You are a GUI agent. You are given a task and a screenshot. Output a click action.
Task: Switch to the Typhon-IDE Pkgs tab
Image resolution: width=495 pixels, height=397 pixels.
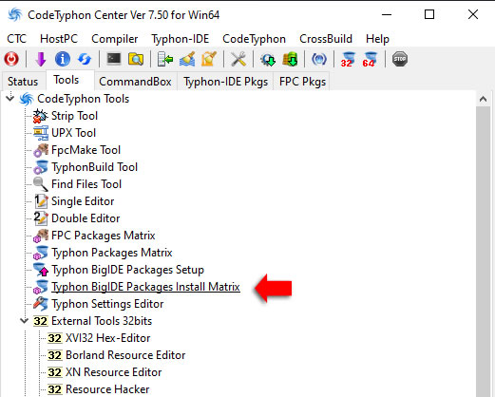coord(225,82)
